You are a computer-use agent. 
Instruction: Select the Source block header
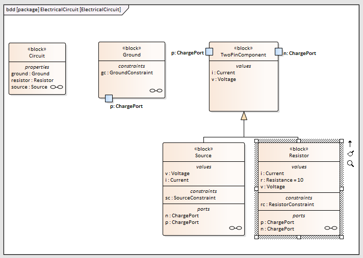click(203, 153)
